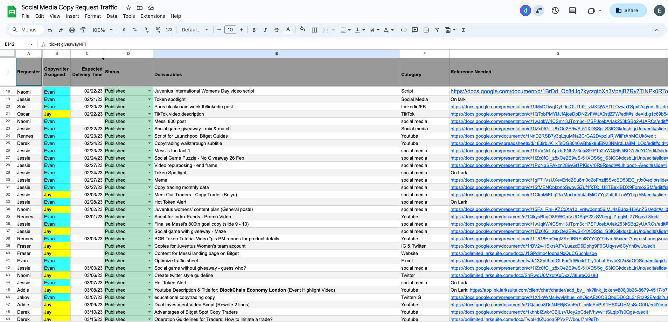Open horizontal align dropdown
668x322 pixels.
pos(346,30)
